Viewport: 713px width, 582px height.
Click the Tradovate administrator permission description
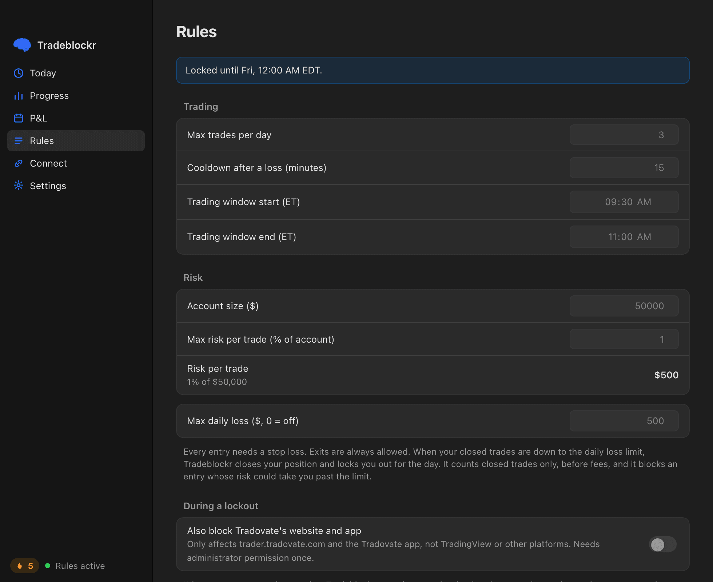[393, 551]
